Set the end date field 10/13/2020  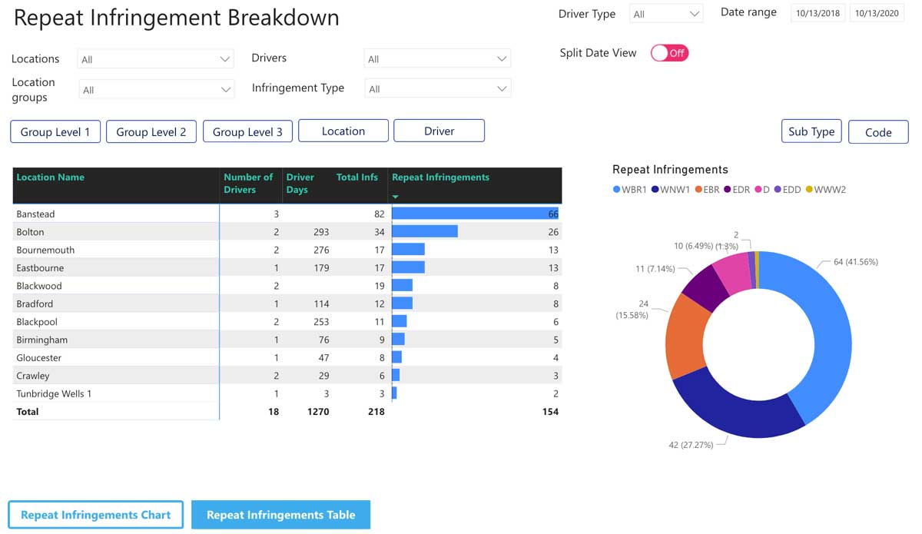877,13
